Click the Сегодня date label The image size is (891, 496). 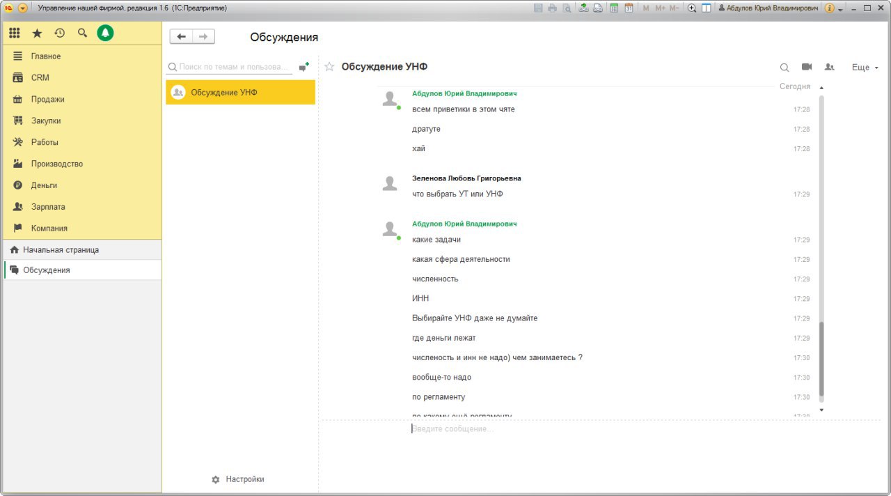pyautogui.click(x=795, y=86)
